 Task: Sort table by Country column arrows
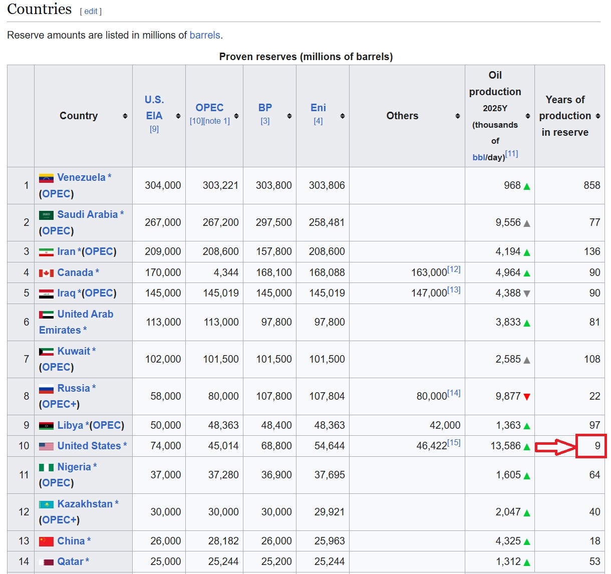[x=125, y=116]
